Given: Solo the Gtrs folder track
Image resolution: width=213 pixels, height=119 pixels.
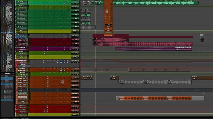Looking at the screenshot, I should click(19, 32).
